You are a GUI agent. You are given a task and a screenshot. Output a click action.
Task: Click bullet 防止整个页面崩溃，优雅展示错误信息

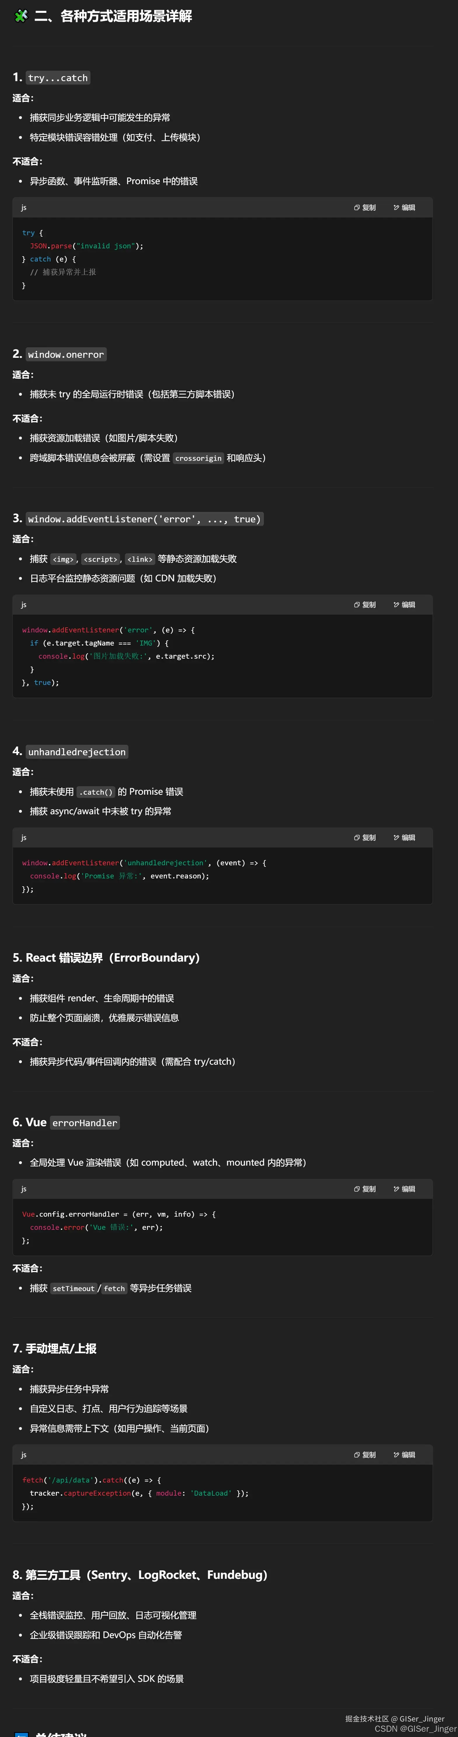105,1018
